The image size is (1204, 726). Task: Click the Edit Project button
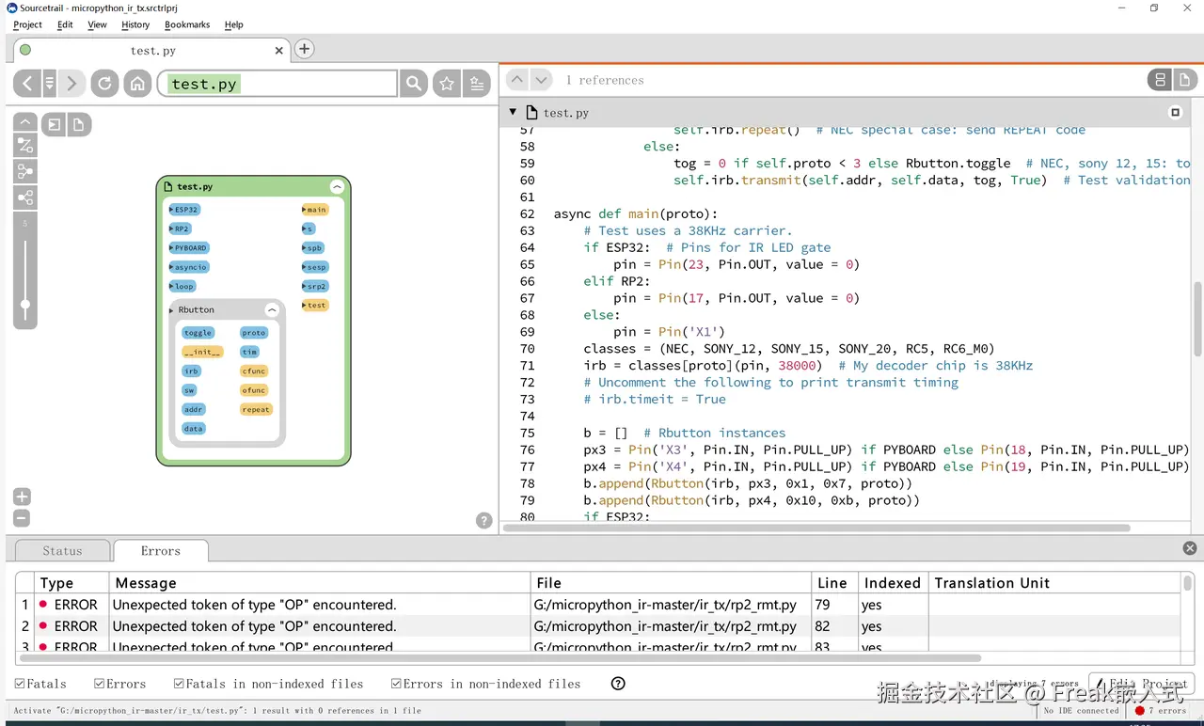pyautogui.click(x=1141, y=684)
